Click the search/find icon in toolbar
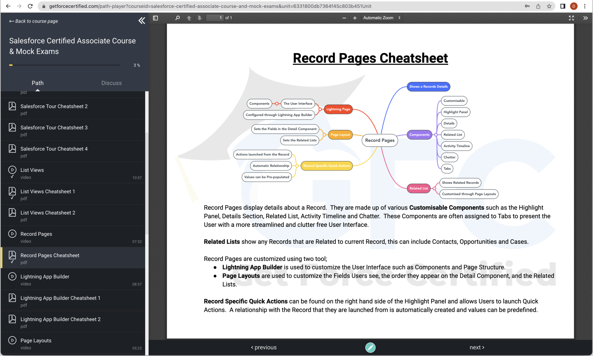The image size is (593, 356). click(x=178, y=17)
